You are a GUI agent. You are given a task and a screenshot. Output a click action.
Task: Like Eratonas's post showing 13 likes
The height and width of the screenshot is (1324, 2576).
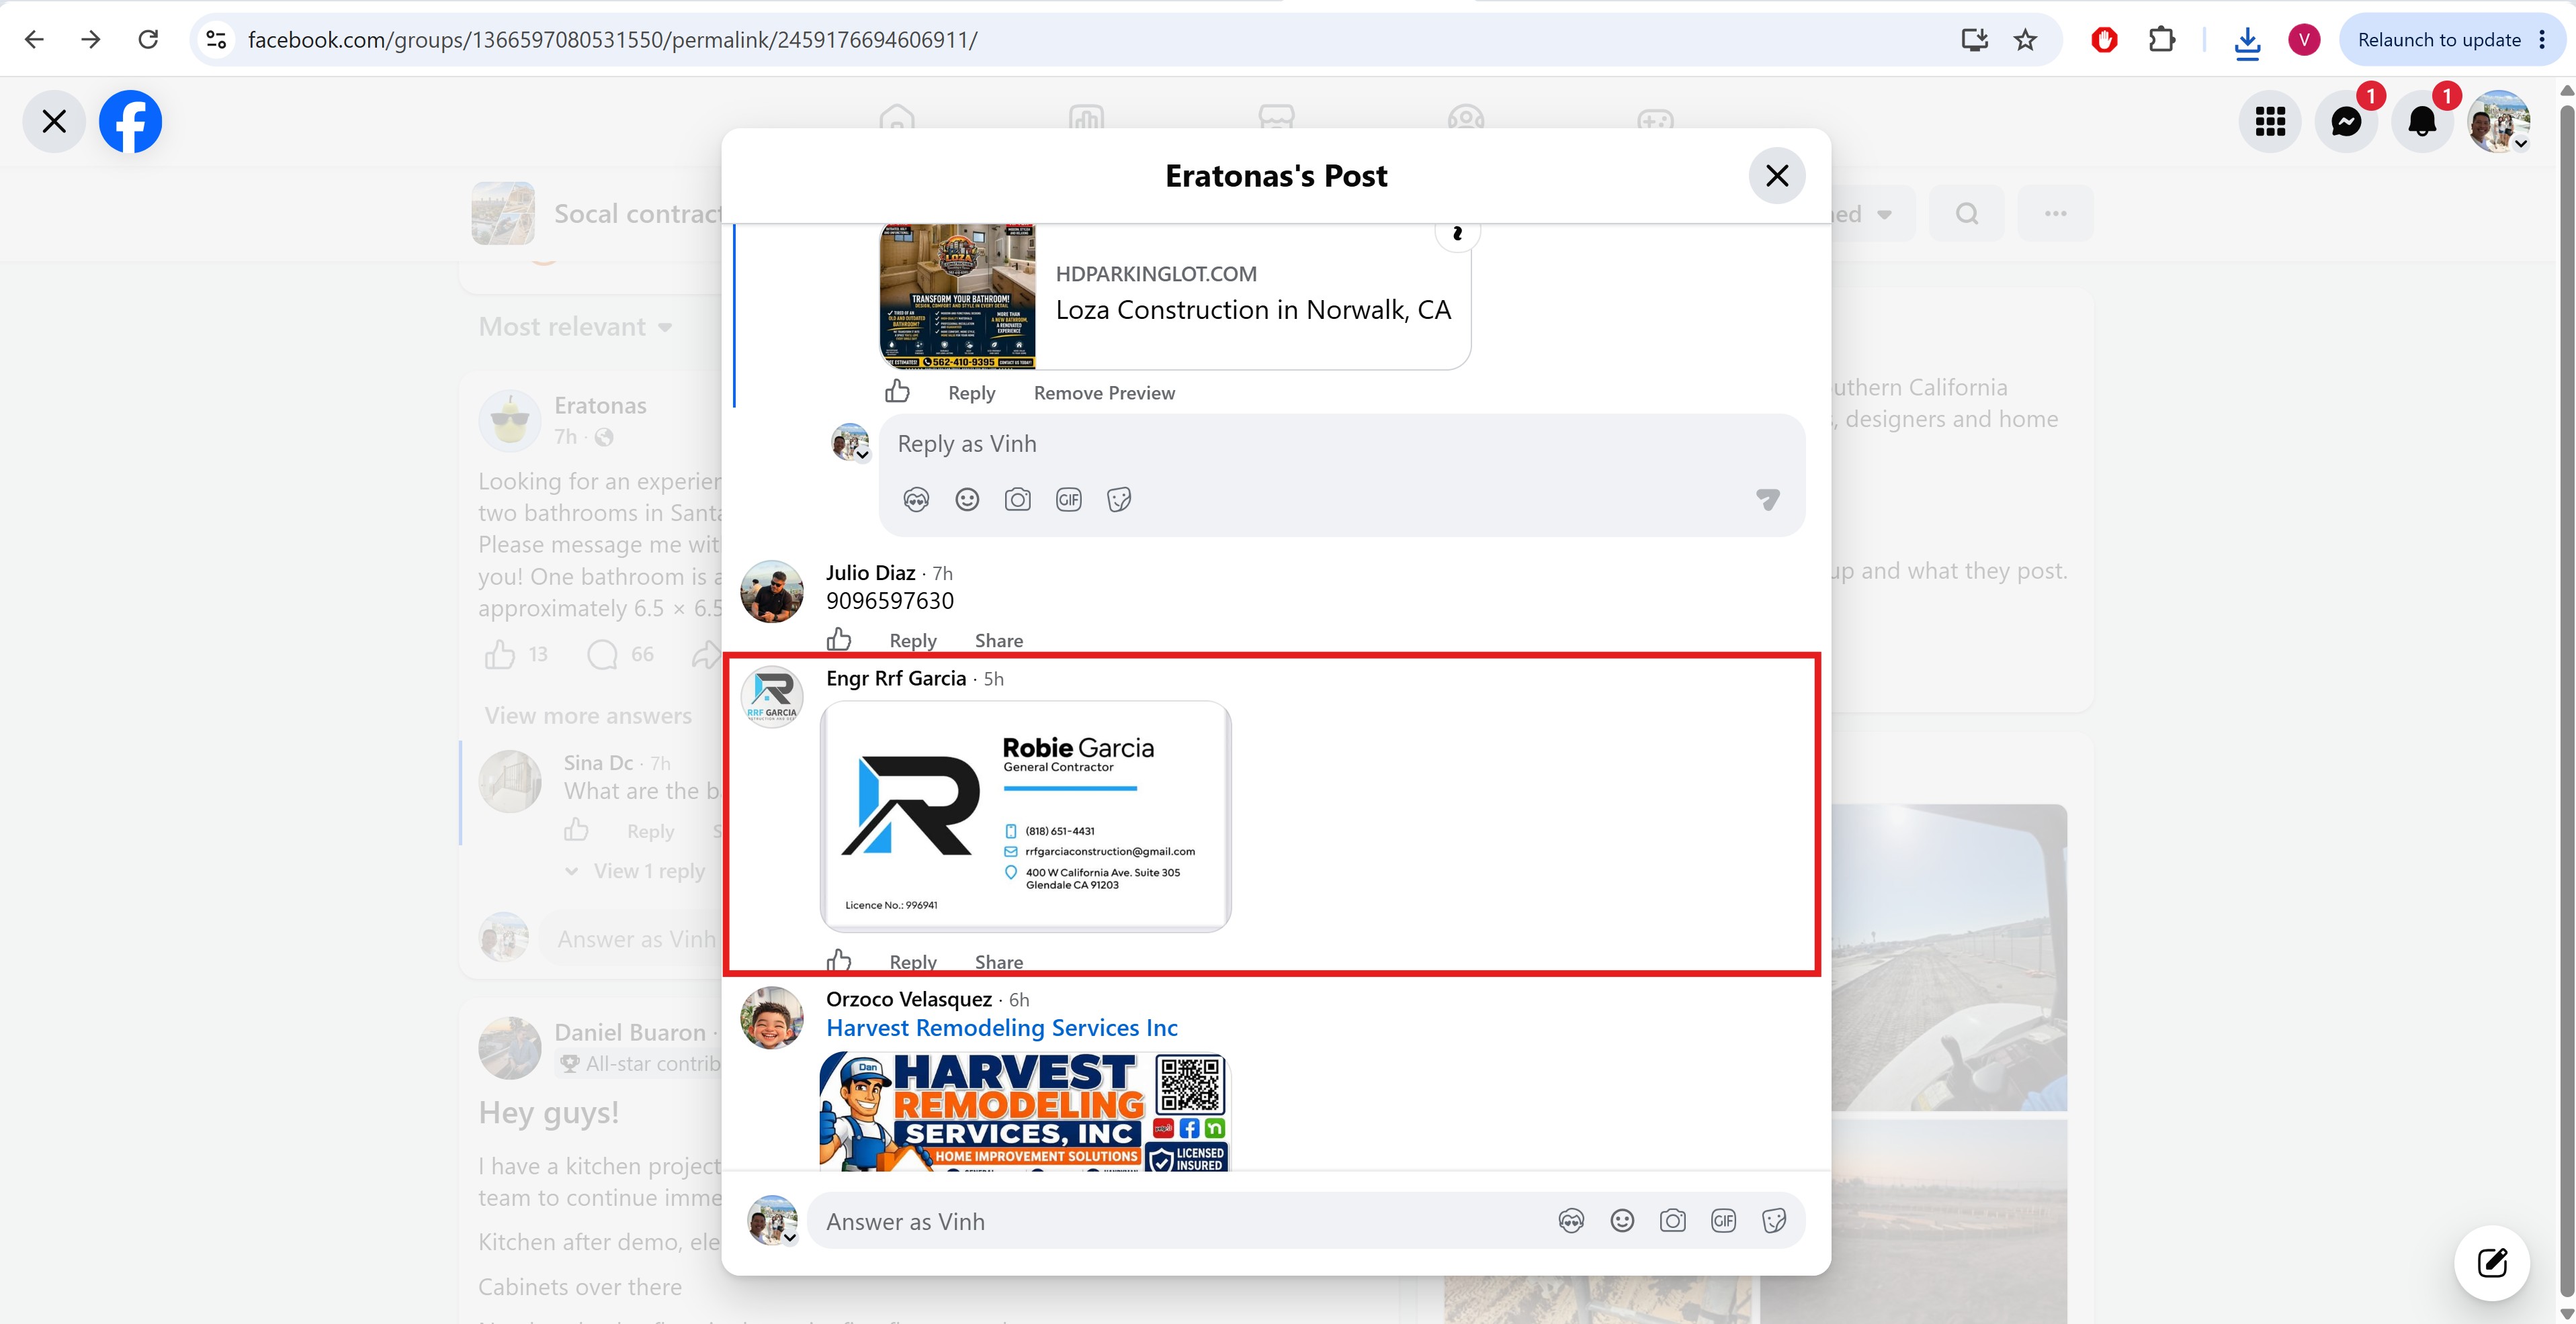[516, 655]
